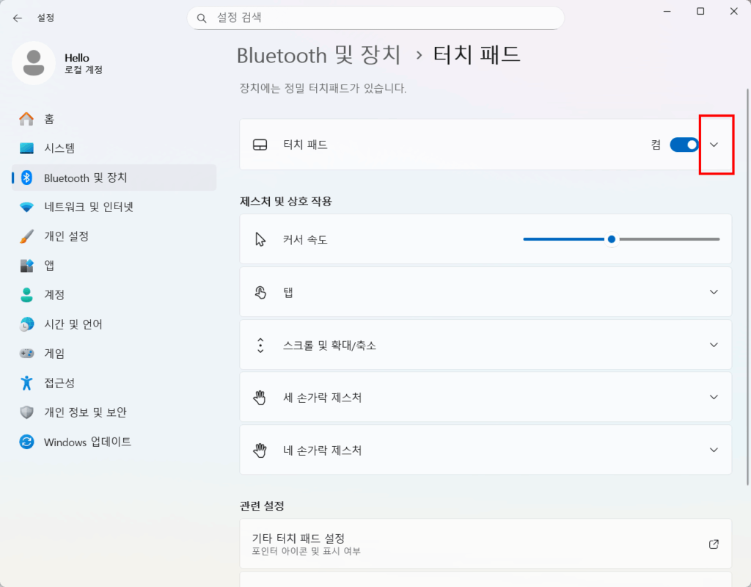Open the external link icon for 기타 터치 패드 설정
751x587 pixels.
point(714,544)
